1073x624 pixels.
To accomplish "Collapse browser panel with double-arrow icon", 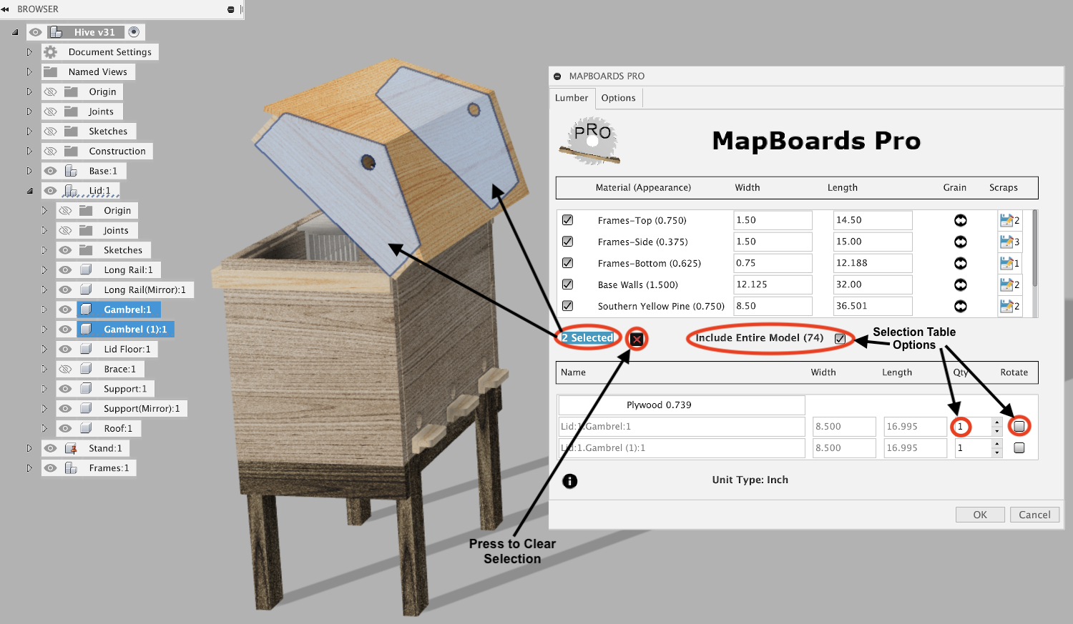I will 5,9.
